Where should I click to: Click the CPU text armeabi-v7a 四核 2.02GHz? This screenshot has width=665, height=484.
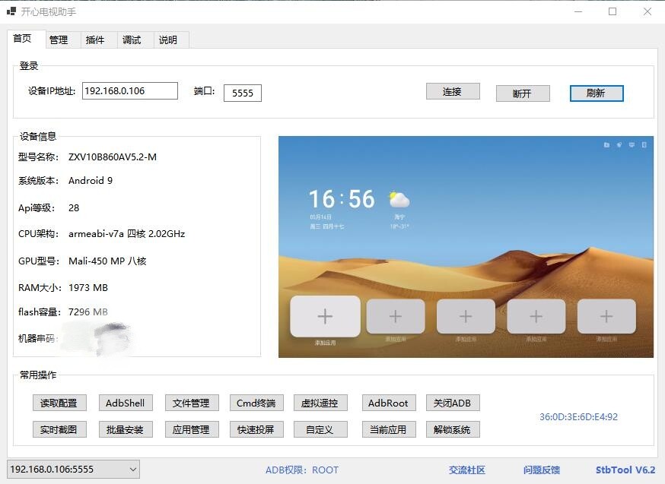[x=127, y=234]
